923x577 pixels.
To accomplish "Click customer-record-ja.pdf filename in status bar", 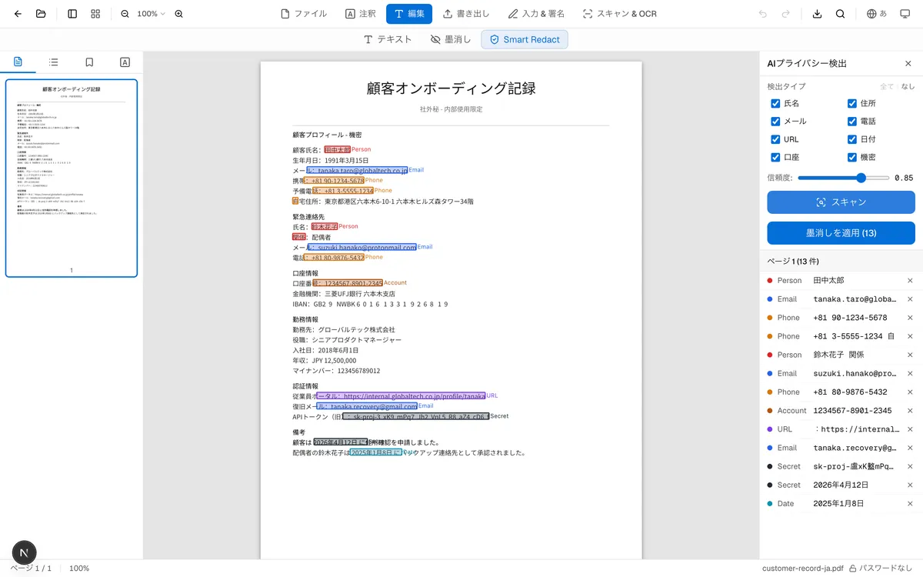I will coord(802,569).
